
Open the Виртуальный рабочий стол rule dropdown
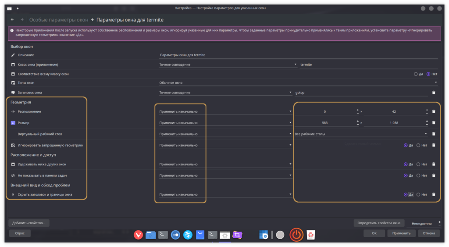[225, 134]
